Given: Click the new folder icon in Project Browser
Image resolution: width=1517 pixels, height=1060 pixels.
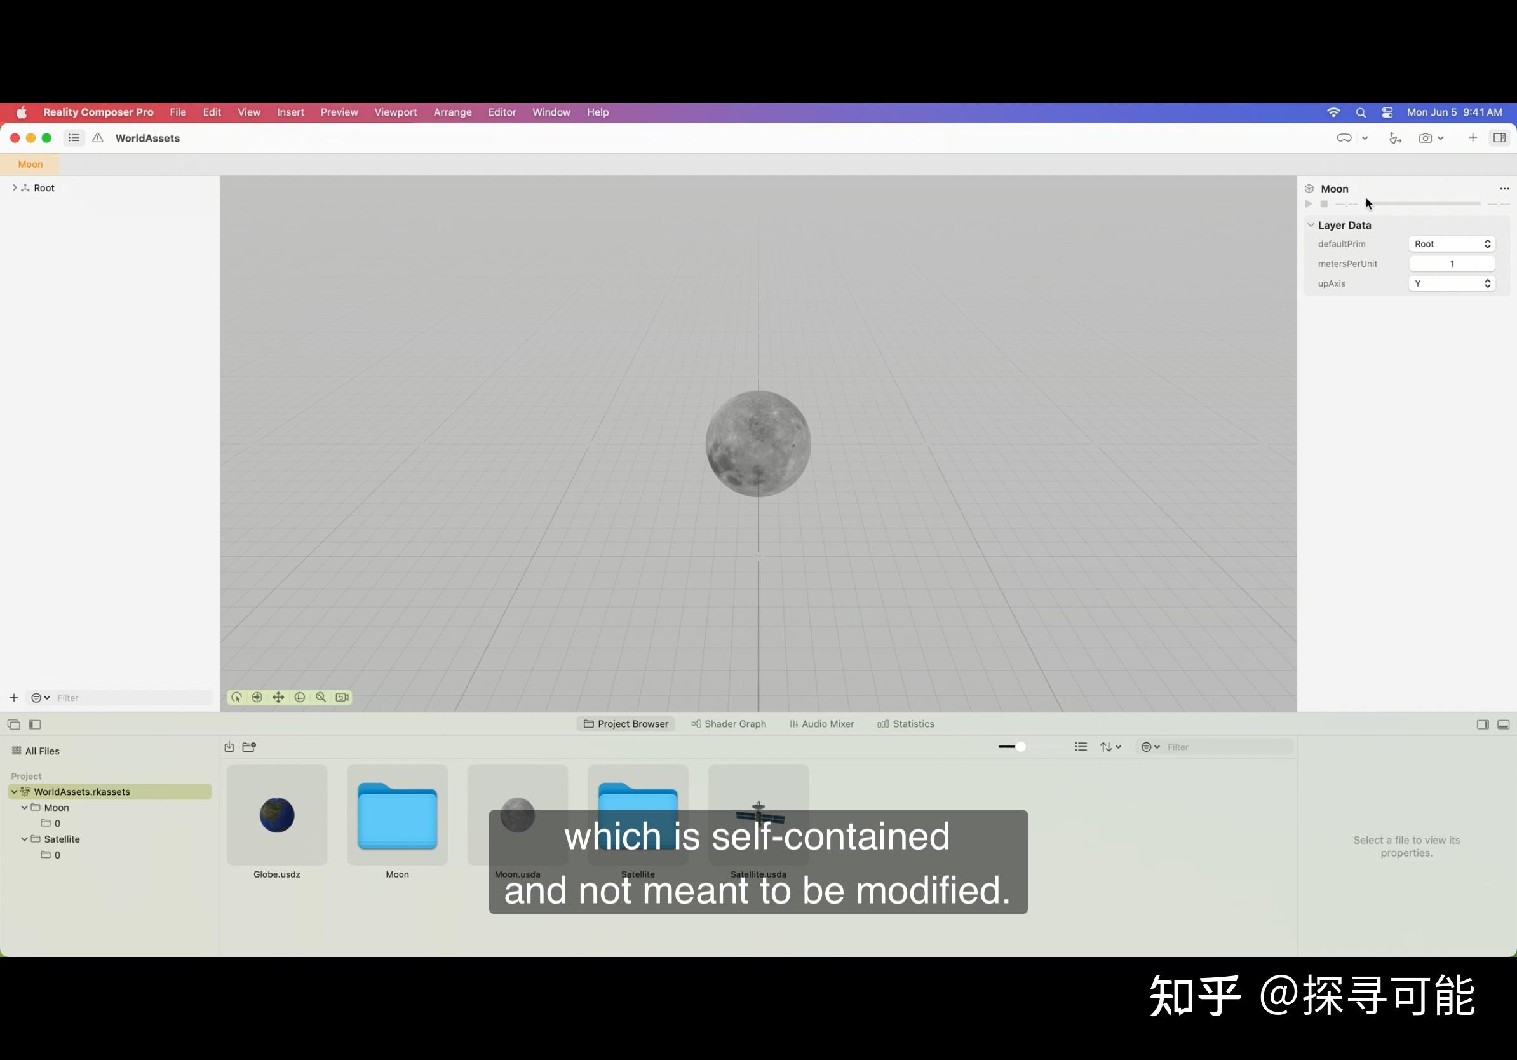Looking at the screenshot, I should tap(249, 747).
